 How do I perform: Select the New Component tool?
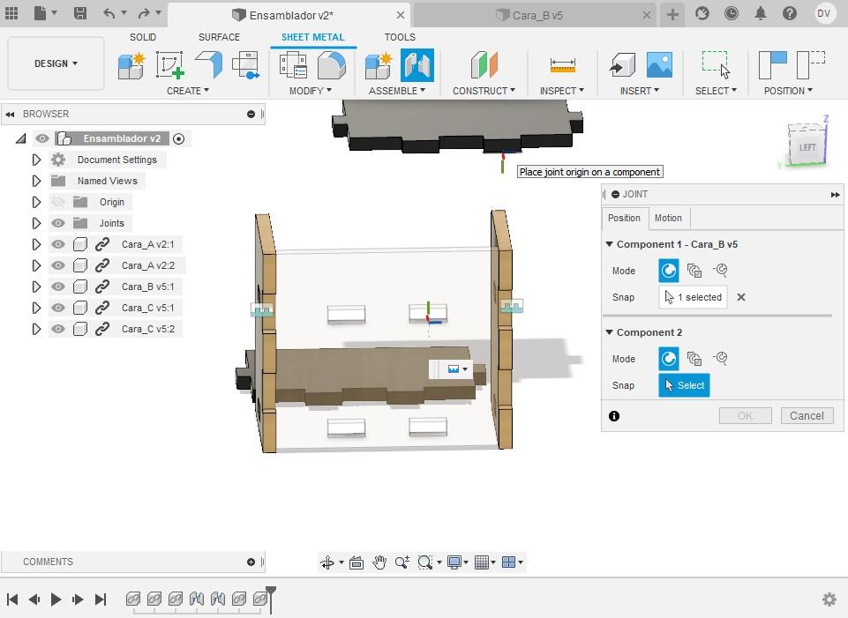pos(131,65)
